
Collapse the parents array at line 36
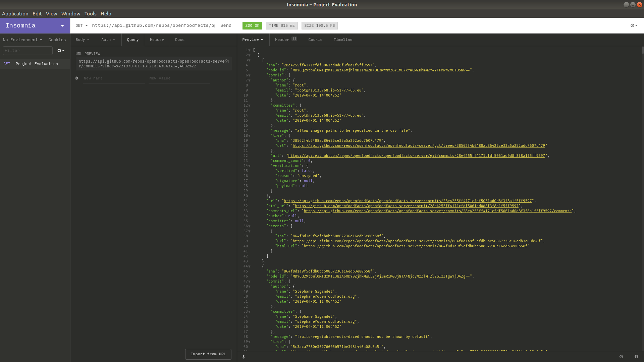click(249, 226)
